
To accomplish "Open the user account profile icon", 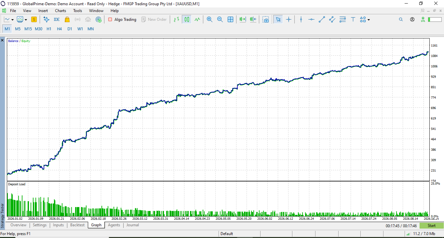I will tap(412, 20).
